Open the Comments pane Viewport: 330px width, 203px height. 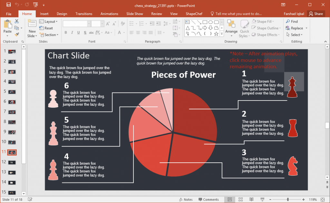coord(209,199)
